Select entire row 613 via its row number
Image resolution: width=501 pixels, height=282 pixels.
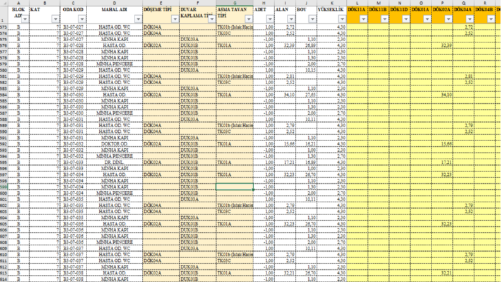[x=4, y=273]
